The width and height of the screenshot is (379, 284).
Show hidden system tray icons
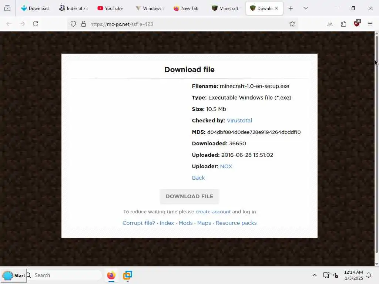pos(315,275)
